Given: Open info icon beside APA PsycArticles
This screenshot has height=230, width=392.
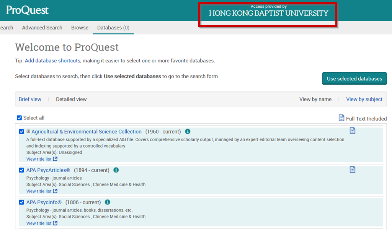Looking at the screenshot, I should coord(116,170).
